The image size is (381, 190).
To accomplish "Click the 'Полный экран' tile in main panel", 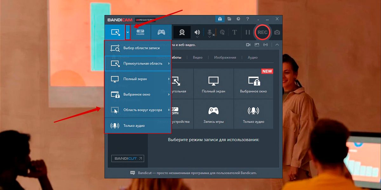I will click(213, 84).
